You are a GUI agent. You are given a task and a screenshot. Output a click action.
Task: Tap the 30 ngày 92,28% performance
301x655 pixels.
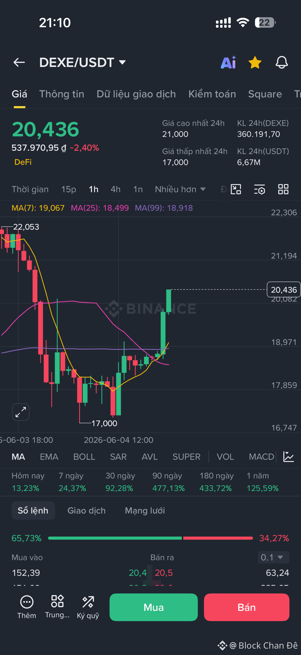point(120,482)
